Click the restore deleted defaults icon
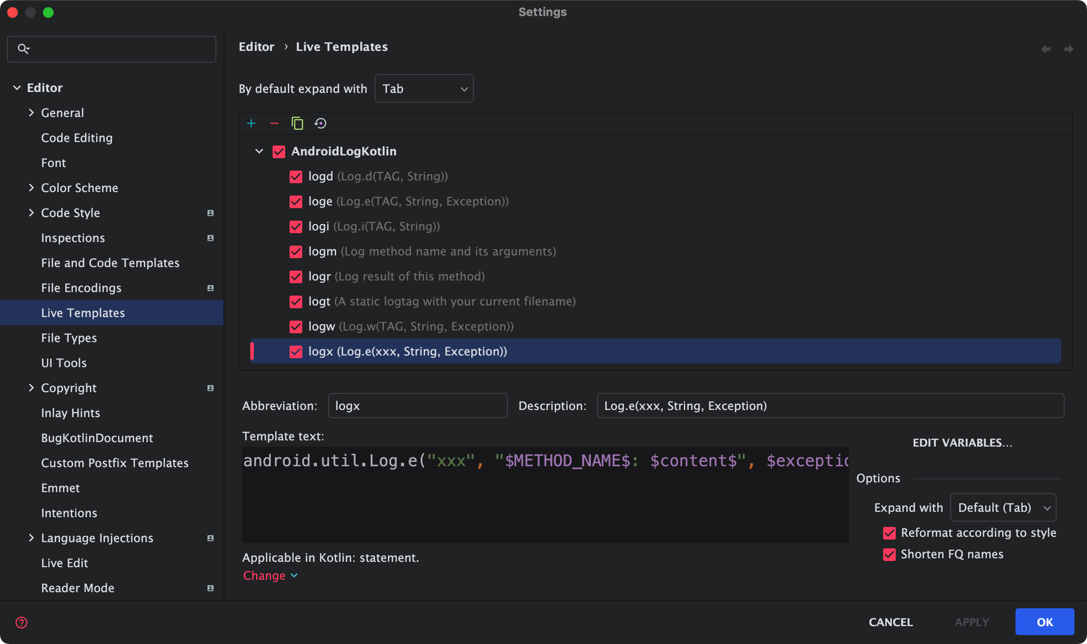 320,123
